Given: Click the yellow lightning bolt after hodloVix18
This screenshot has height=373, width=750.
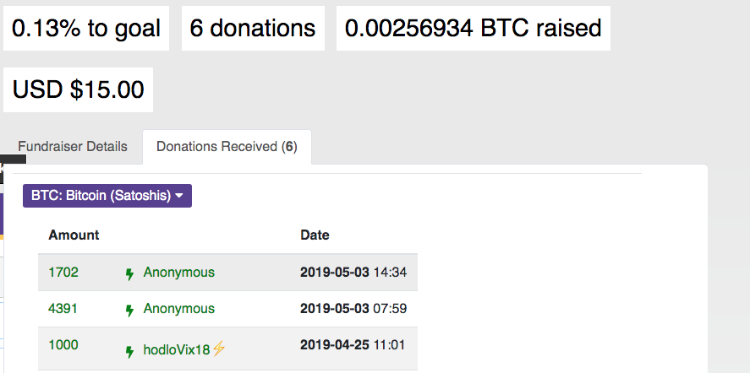Looking at the screenshot, I should tap(219, 349).
